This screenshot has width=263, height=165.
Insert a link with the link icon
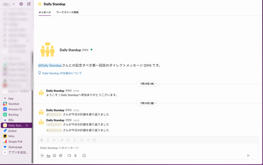62,140
